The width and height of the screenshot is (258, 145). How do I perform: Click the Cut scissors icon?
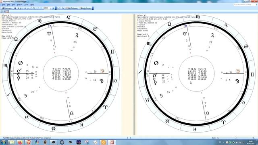[25, 8]
